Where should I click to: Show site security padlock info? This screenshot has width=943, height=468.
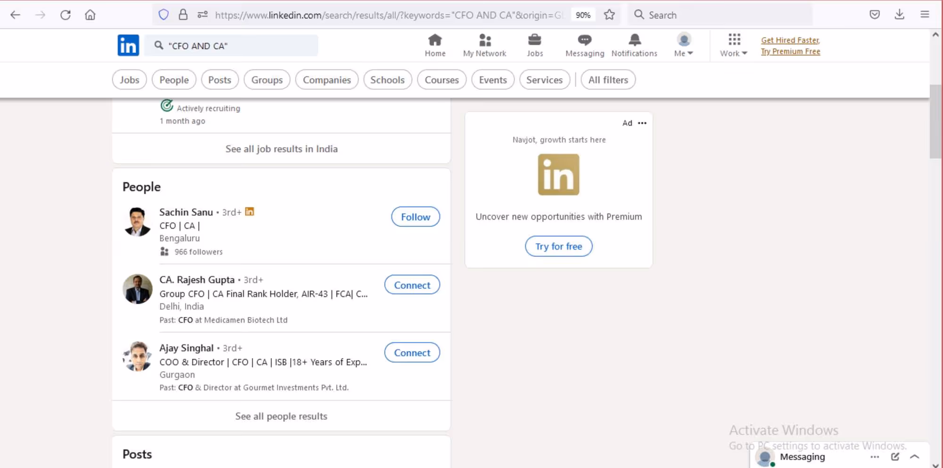pos(183,15)
